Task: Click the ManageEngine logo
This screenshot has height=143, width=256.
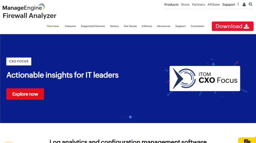Action: [x=24, y=7]
